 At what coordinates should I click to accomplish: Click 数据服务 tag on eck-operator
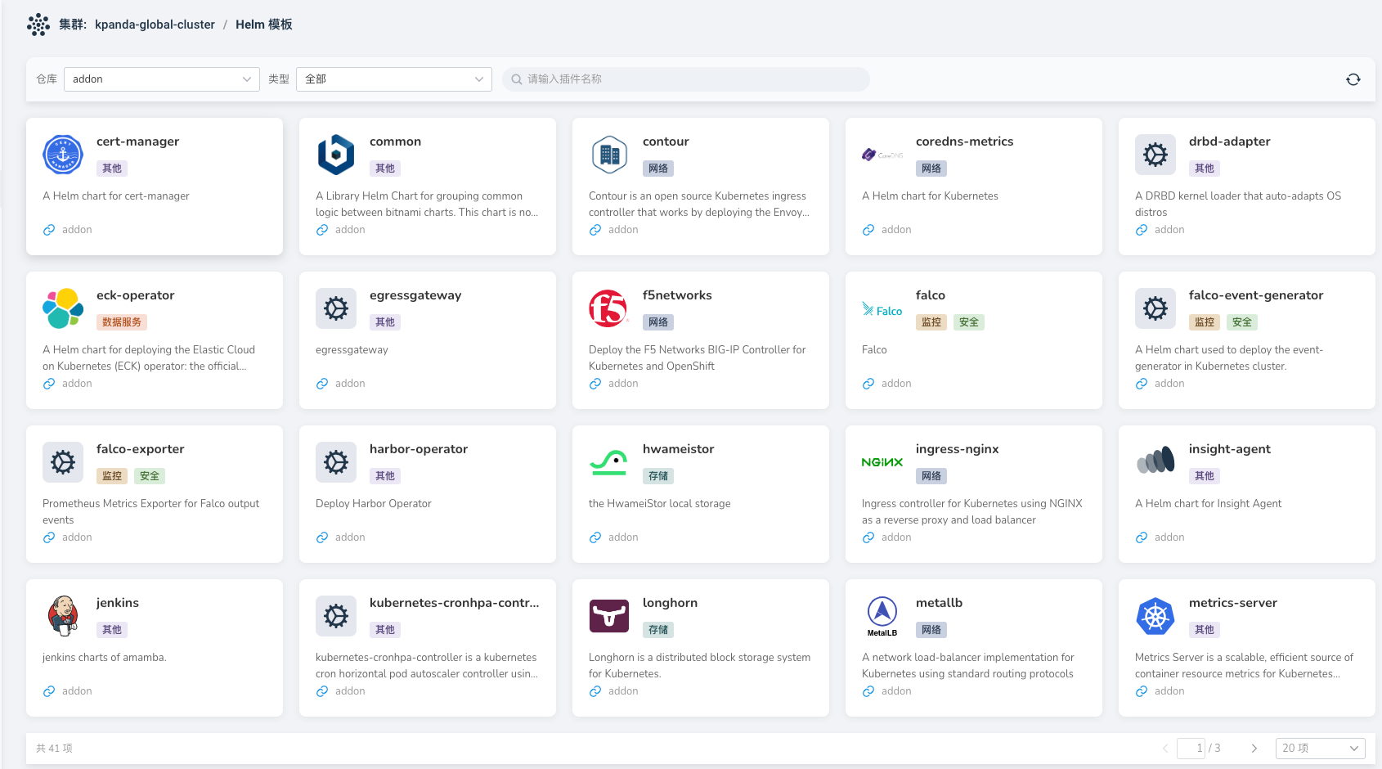(x=122, y=322)
